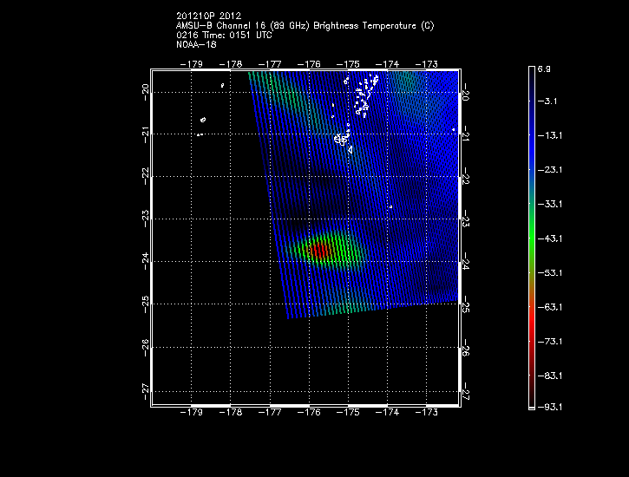Image resolution: width=629 pixels, height=477 pixels.
Task: Click the -175 longitude label on bottom axis
Action: (348, 414)
